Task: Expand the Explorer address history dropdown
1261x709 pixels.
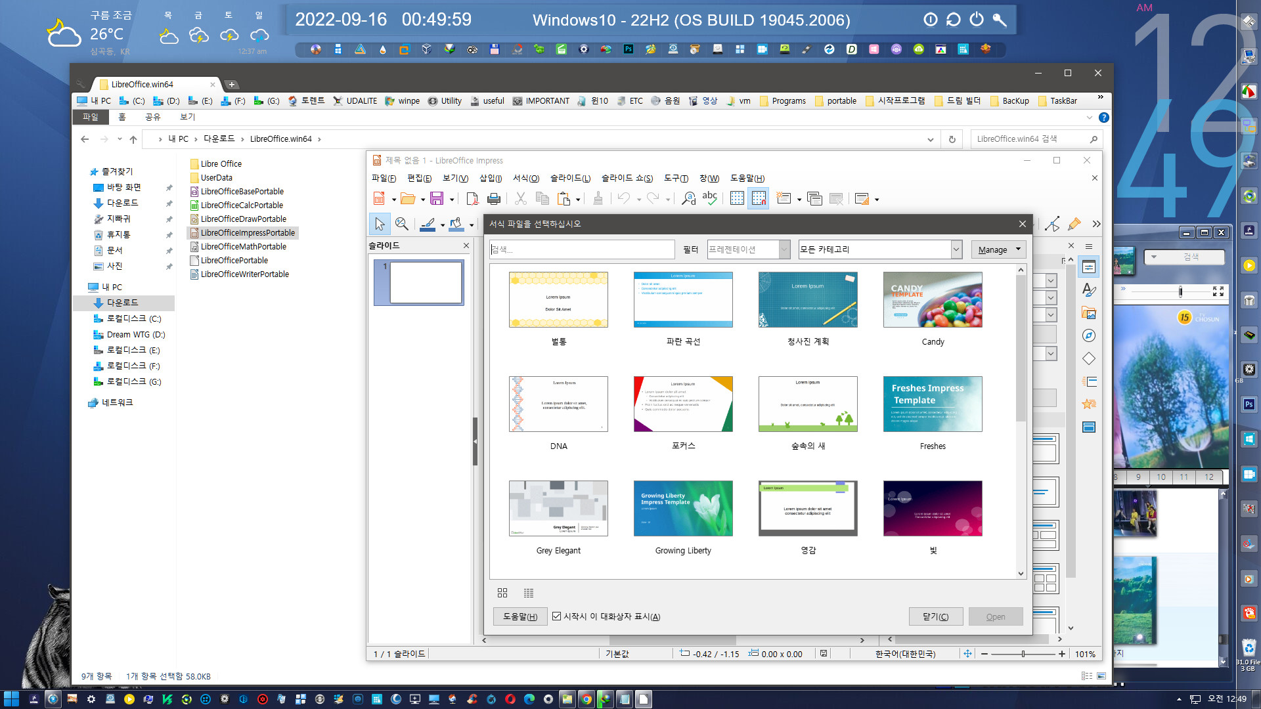Action: [931, 139]
